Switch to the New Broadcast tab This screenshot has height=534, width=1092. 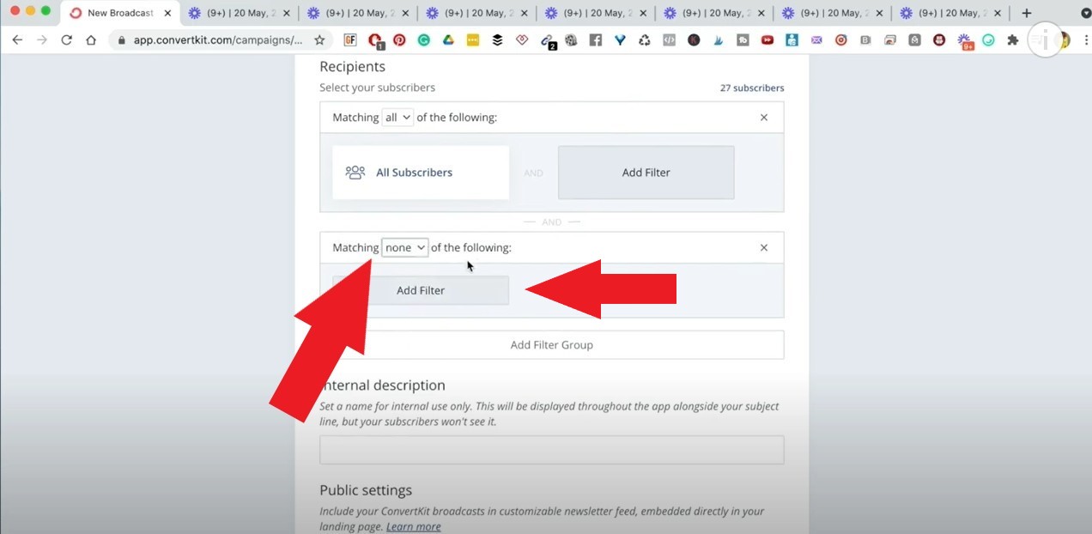(x=120, y=13)
